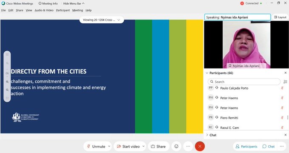
Task: Open the emoji reactions button
Action: (x=176, y=146)
